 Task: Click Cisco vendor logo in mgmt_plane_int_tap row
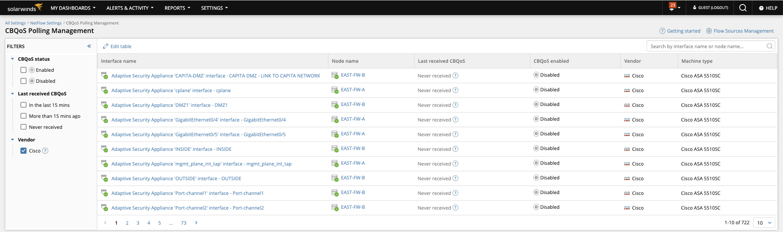pyautogui.click(x=627, y=164)
